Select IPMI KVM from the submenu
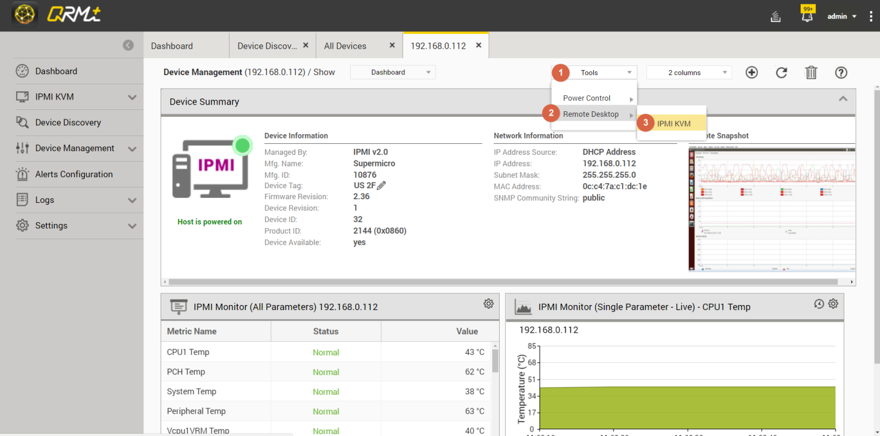The image size is (880, 436). (673, 124)
